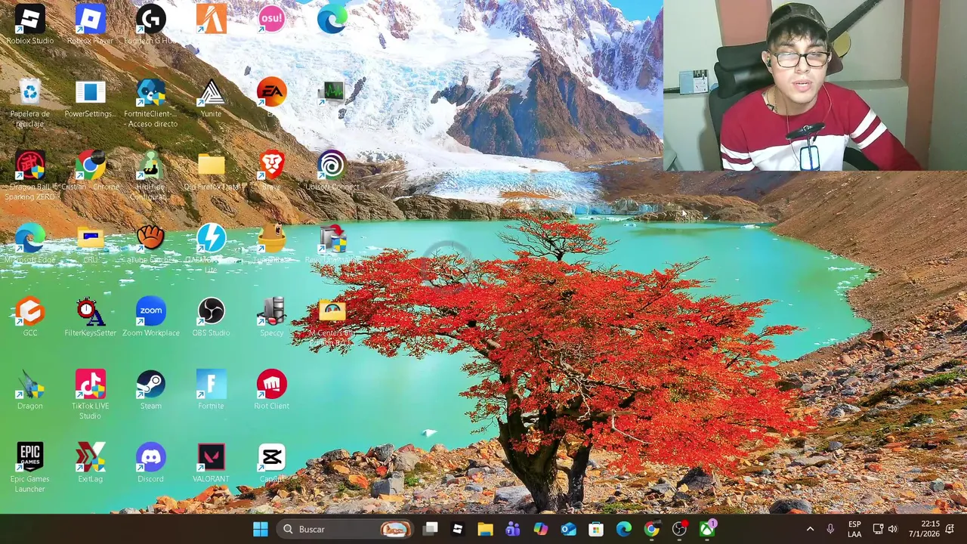967x544 pixels.
Task: Open Roblox Studio desktop shortcut
Action: point(30,20)
